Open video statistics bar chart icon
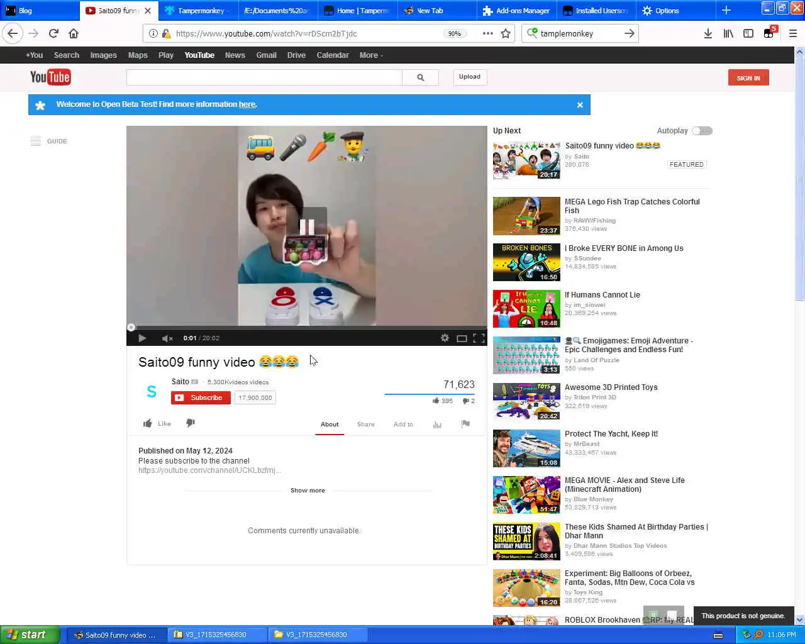 (x=437, y=425)
